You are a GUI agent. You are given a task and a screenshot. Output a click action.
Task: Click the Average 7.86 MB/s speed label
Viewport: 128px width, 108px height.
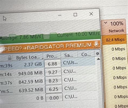[x=21, y=37]
